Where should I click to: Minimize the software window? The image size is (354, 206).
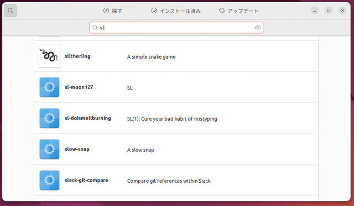315,11
